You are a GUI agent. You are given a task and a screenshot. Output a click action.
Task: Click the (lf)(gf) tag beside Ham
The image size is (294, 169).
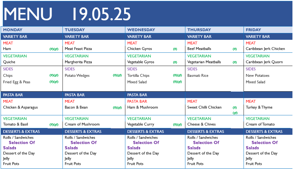coord(54,49)
